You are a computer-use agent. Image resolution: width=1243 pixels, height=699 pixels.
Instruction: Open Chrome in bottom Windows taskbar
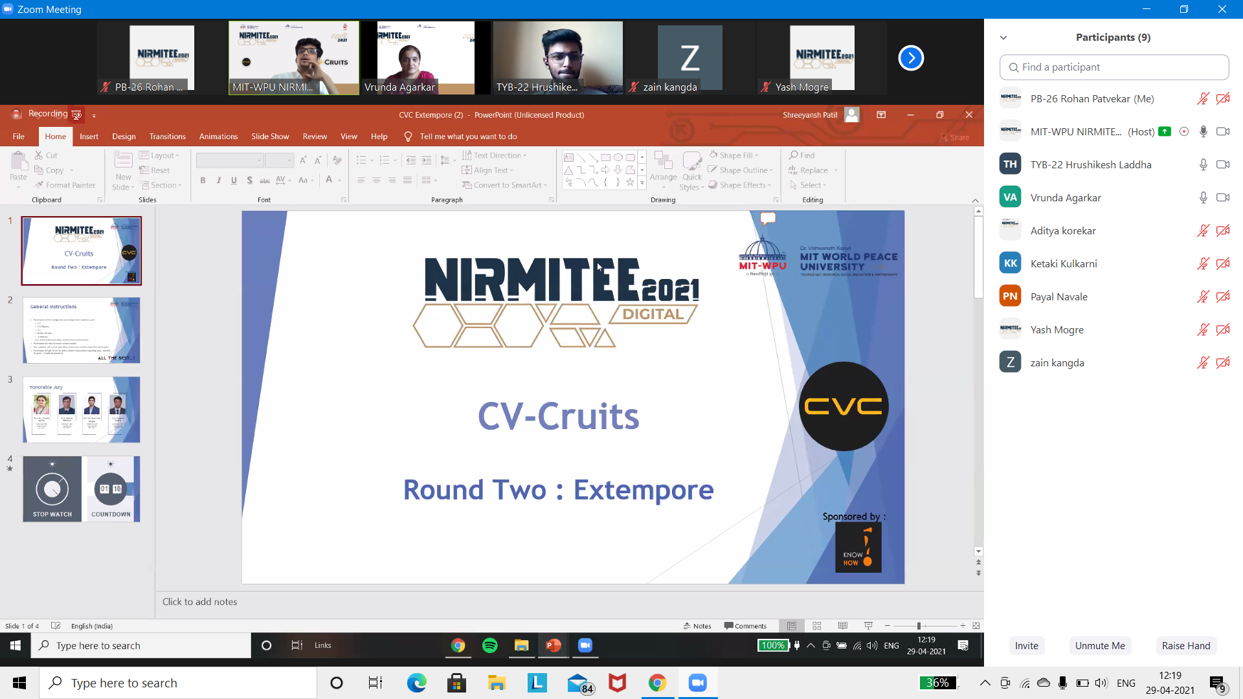coord(657,683)
